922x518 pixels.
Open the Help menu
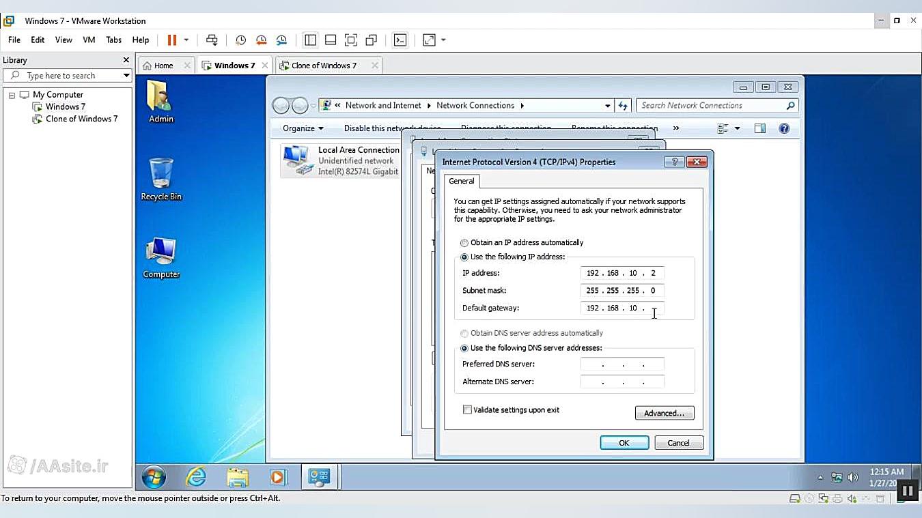pos(141,40)
